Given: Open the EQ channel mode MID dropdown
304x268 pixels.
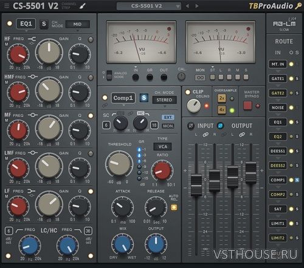Looking at the screenshot, I should [77, 24].
